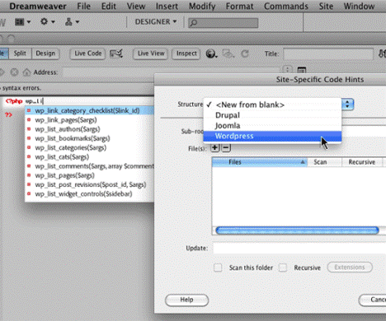Click the globe Preview in Browser icon

212,53
